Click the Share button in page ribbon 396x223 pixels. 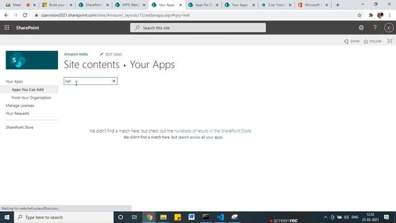[352, 42]
